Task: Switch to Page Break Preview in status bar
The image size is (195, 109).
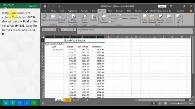Action: click(x=165, y=104)
